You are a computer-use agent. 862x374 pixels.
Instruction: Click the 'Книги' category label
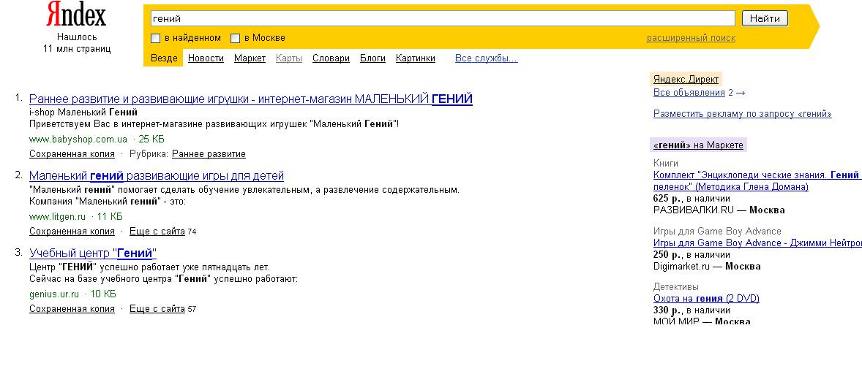coord(666,164)
